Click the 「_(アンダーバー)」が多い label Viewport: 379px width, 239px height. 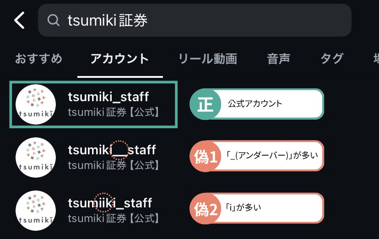coord(272,155)
